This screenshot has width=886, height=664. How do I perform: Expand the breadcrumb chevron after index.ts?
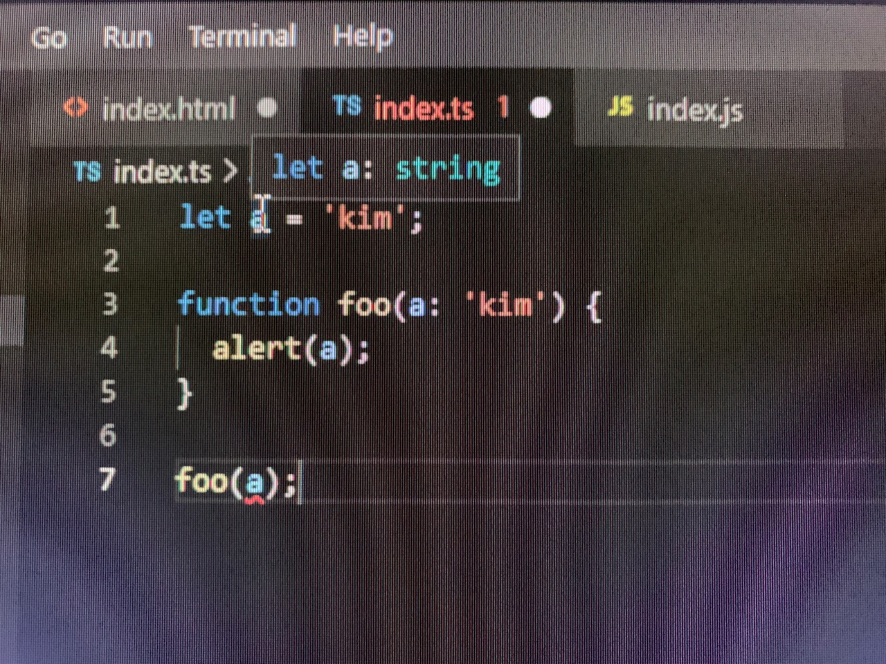pos(230,172)
